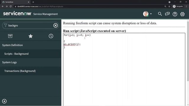Click the freeform script warning text
This screenshot has height=106, width=189.
click(110, 23)
